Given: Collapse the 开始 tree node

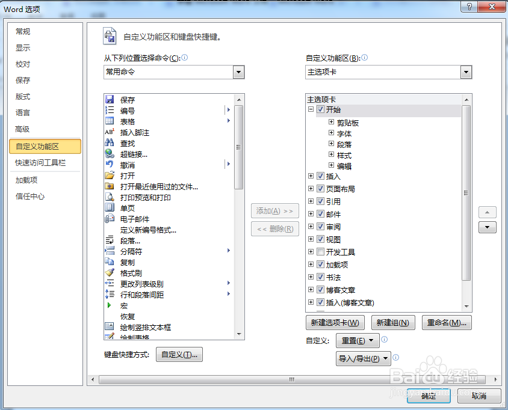Looking at the screenshot, I should (311, 109).
